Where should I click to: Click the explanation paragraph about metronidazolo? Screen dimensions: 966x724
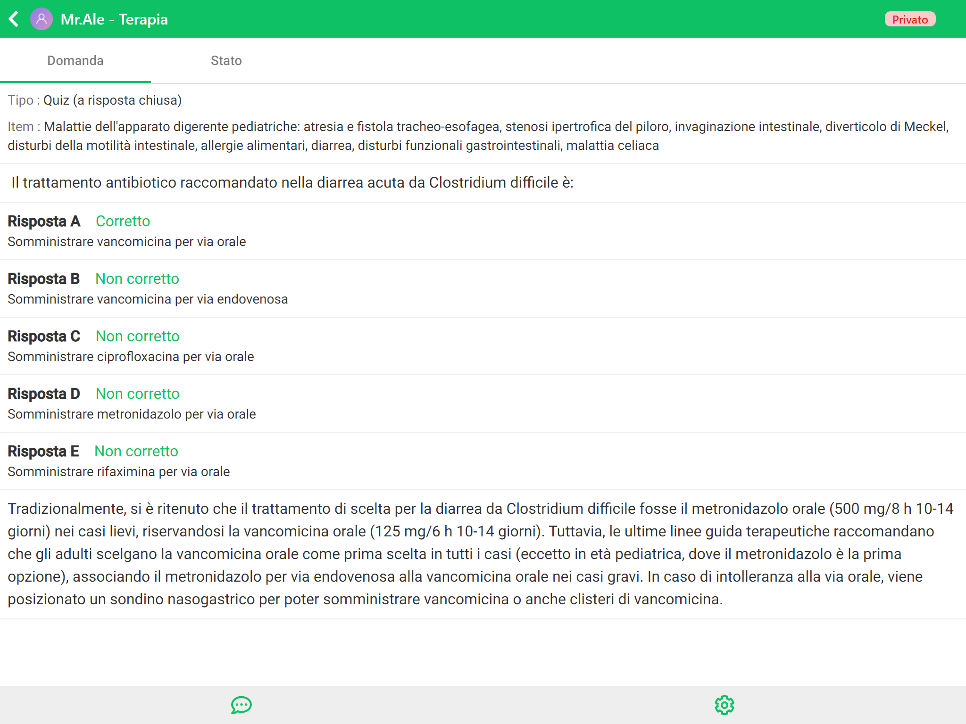click(x=481, y=554)
